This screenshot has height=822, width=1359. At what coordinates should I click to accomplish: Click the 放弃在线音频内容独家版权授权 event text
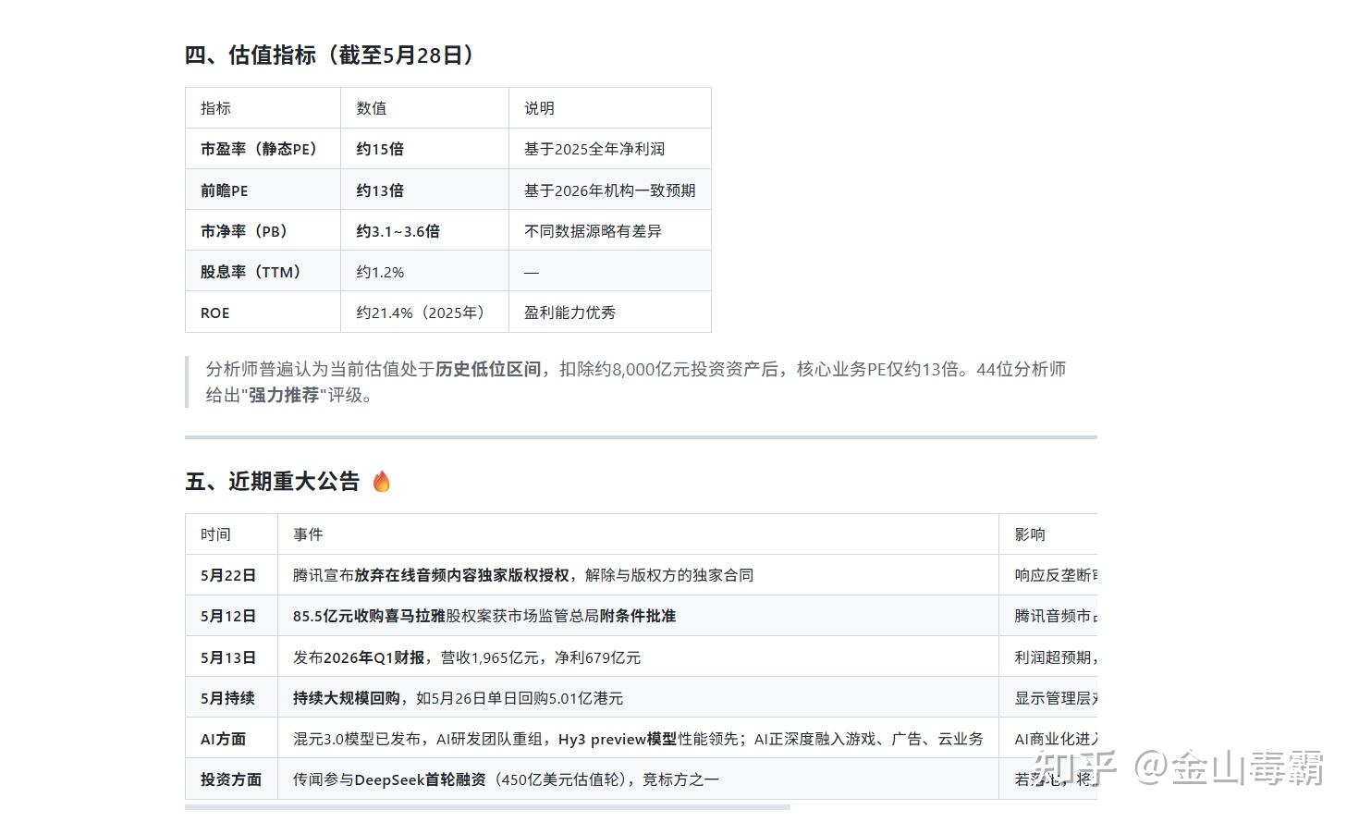(461, 575)
